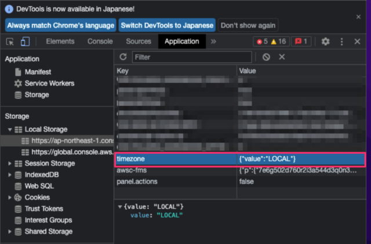This screenshot has width=371, height=244.
Task: Clear all storage entries icon
Action: click(x=266, y=57)
